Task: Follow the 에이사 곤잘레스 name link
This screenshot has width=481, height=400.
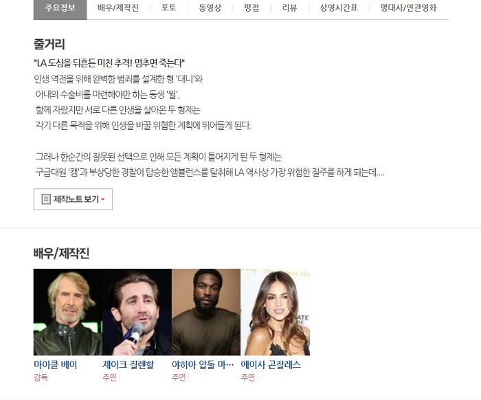Action: pos(271,365)
